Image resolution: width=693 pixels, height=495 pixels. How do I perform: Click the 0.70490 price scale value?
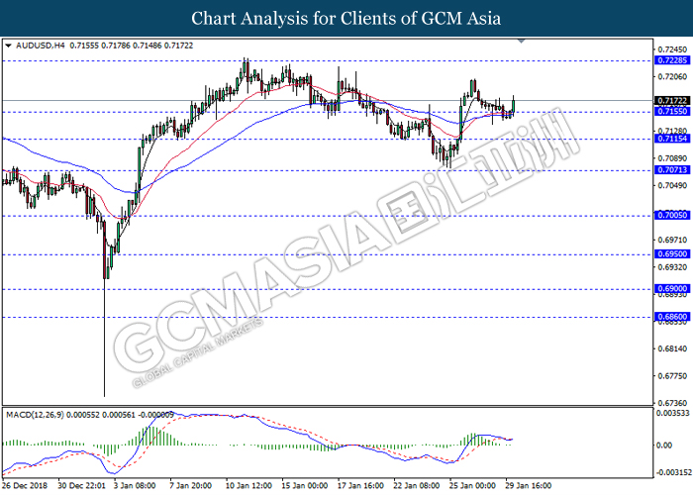(672, 186)
